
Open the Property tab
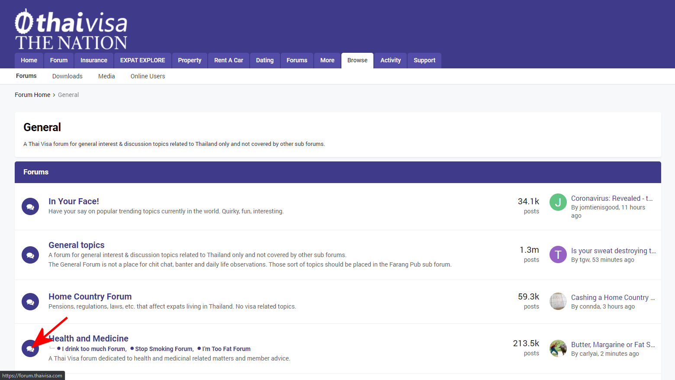[x=190, y=61]
